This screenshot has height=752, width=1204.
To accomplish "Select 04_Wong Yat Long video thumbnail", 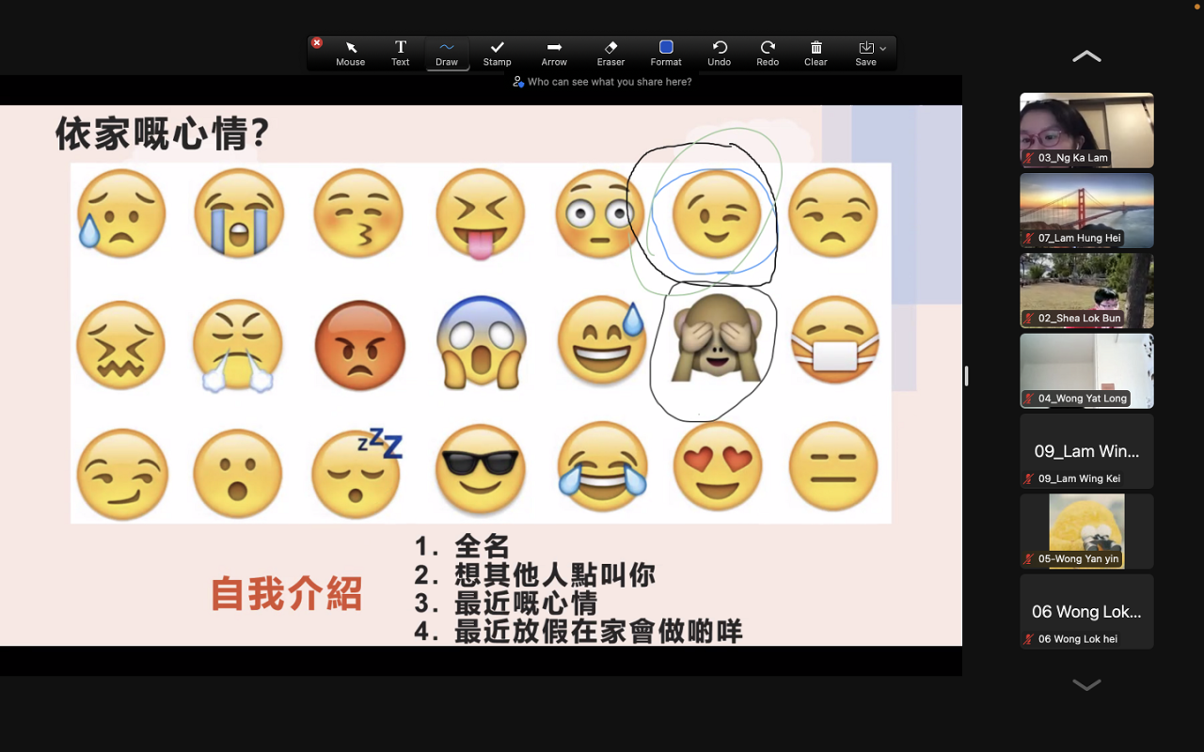I will click(1086, 370).
